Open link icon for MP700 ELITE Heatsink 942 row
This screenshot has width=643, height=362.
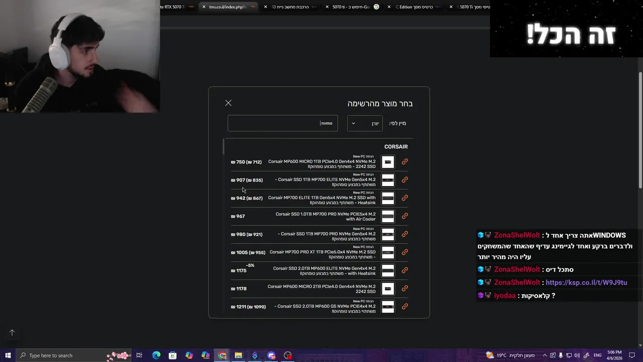[405, 198]
